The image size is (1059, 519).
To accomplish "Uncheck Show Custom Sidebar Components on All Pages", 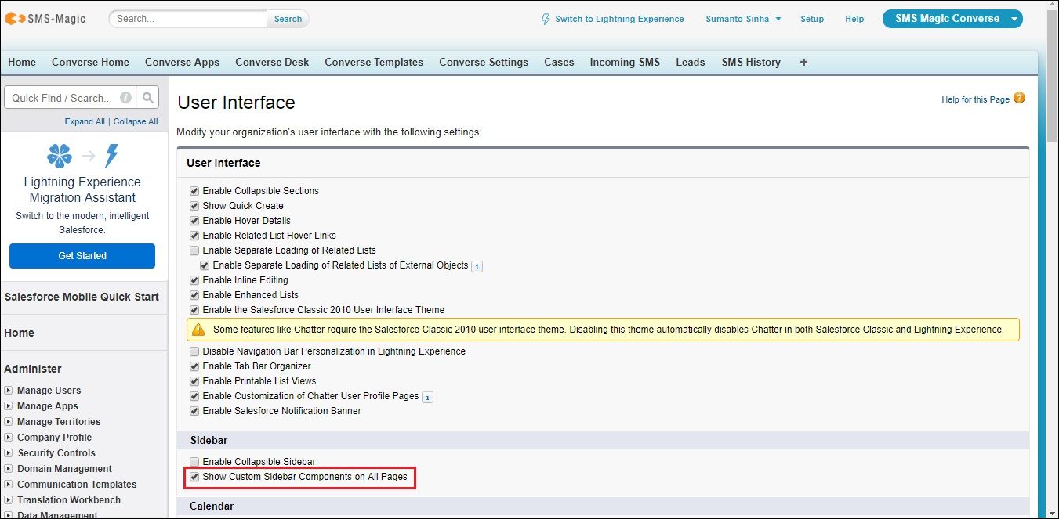I will point(194,477).
